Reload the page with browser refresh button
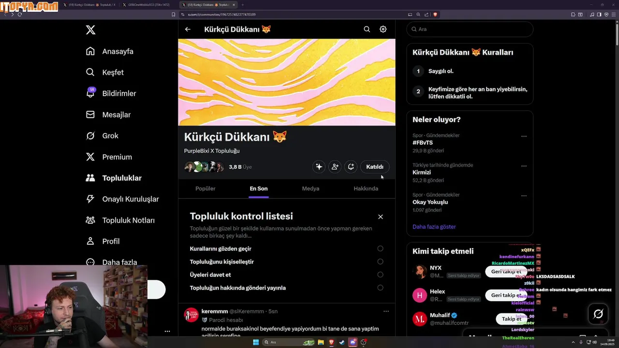The height and width of the screenshot is (348, 619). click(x=20, y=14)
